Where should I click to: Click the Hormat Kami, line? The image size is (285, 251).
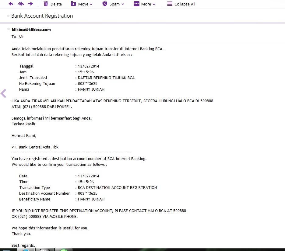tap(24, 136)
